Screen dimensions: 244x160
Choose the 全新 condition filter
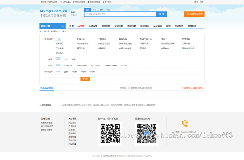(66, 72)
